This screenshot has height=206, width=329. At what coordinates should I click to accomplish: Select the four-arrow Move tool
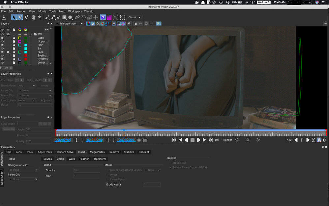coord(95,17)
